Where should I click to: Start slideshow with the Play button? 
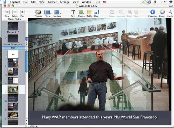click(22, 12)
